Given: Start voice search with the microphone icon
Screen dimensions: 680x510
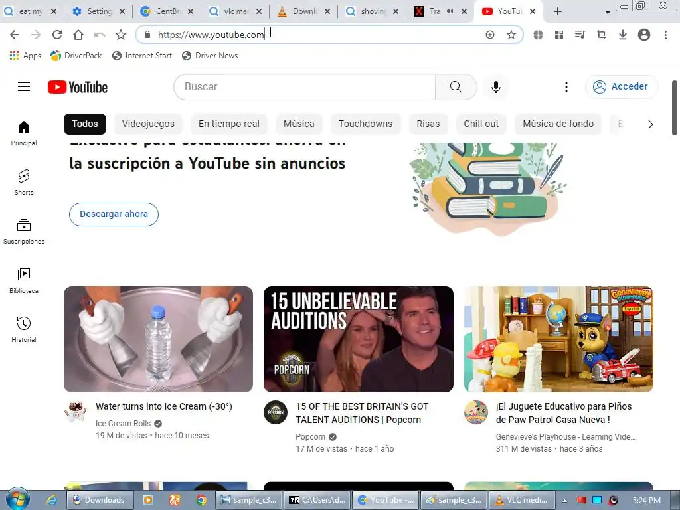Looking at the screenshot, I should coord(495,87).
